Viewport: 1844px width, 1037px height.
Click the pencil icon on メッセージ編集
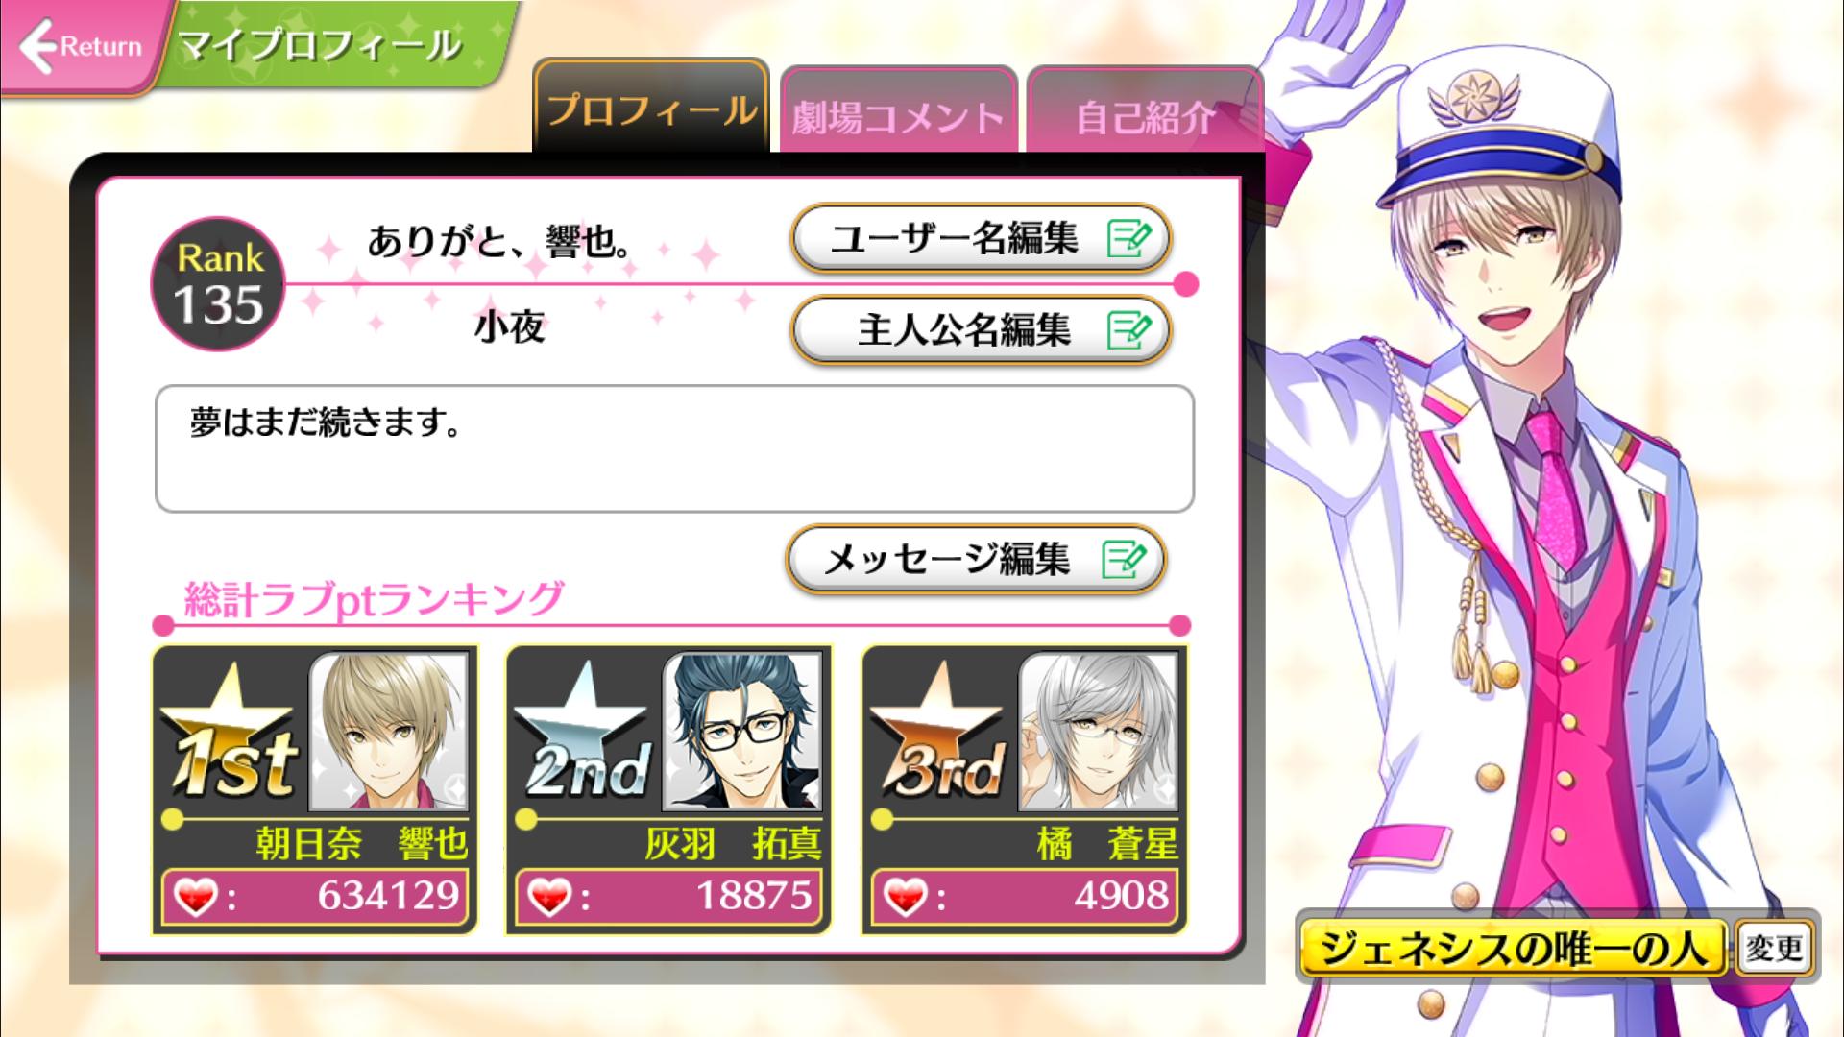pos(1124,559)
